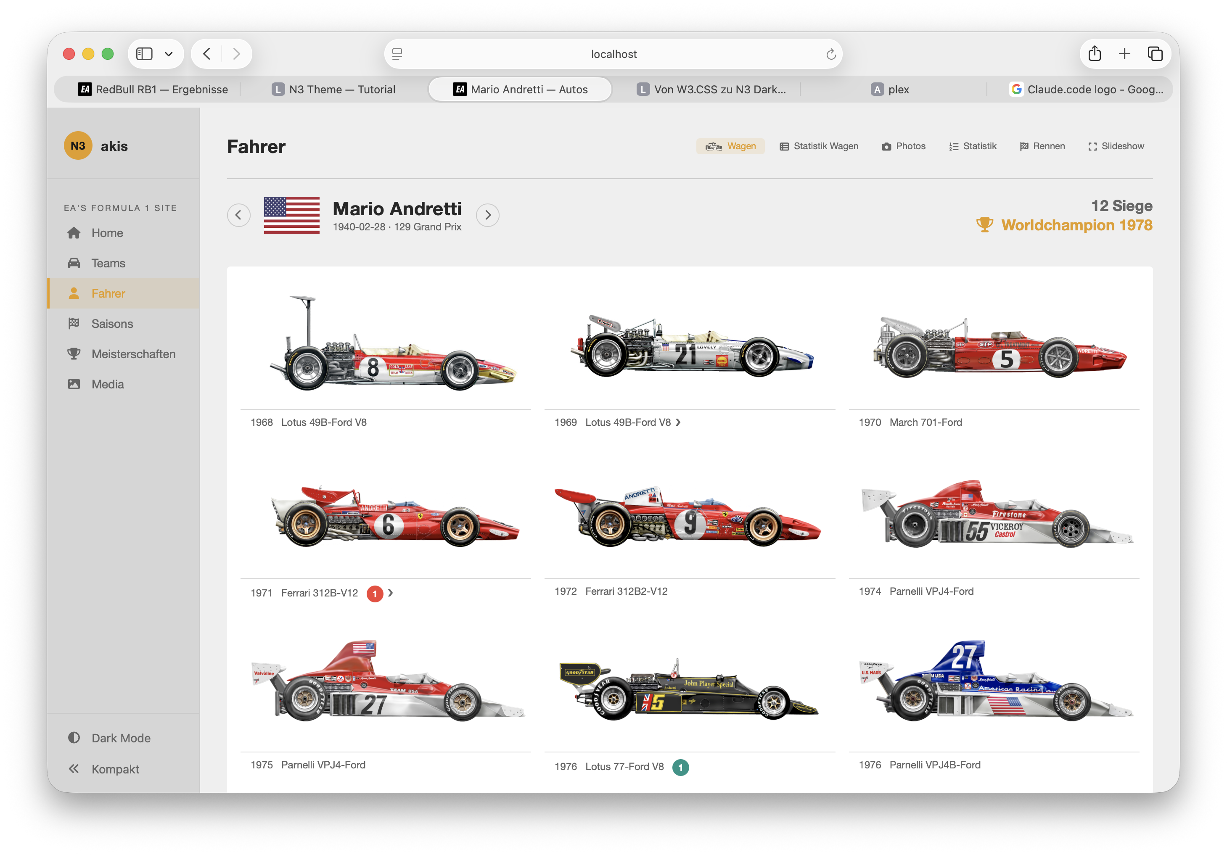
Task: Switch to Claude.code logo Google tab
Action: (x=1087, y=89)
